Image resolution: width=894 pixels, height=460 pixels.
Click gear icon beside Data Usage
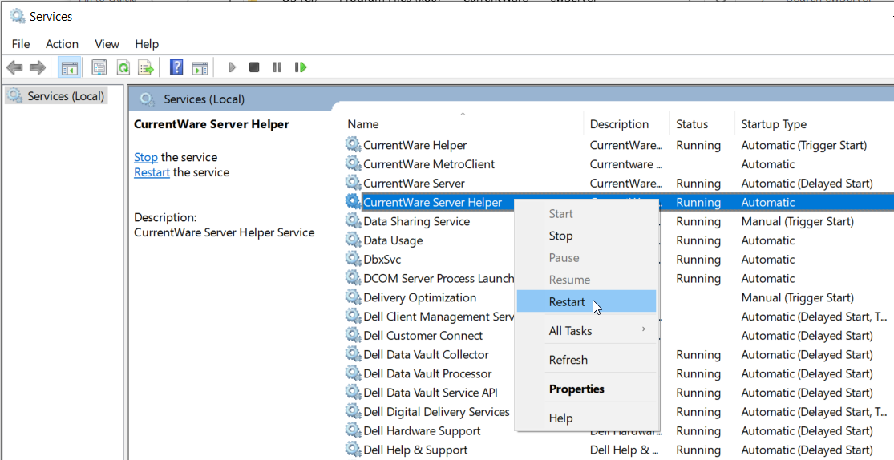354,240
